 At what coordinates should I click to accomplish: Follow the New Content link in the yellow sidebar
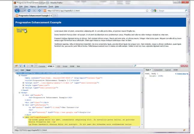coord(22,29)
